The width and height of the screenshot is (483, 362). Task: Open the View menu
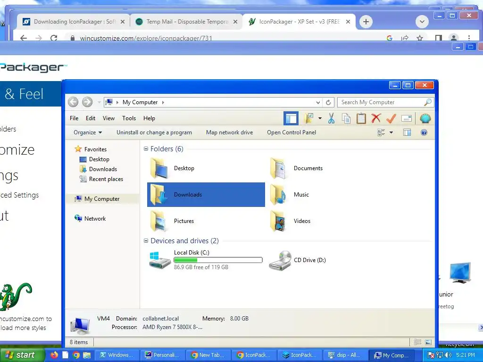108,118
